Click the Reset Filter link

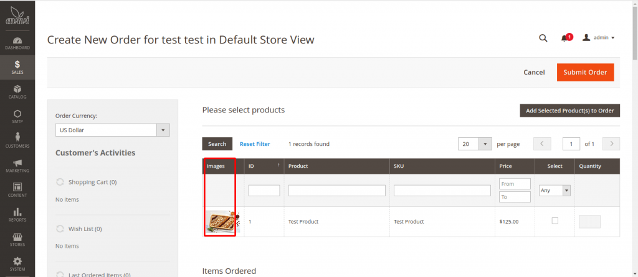coord(255,144)
